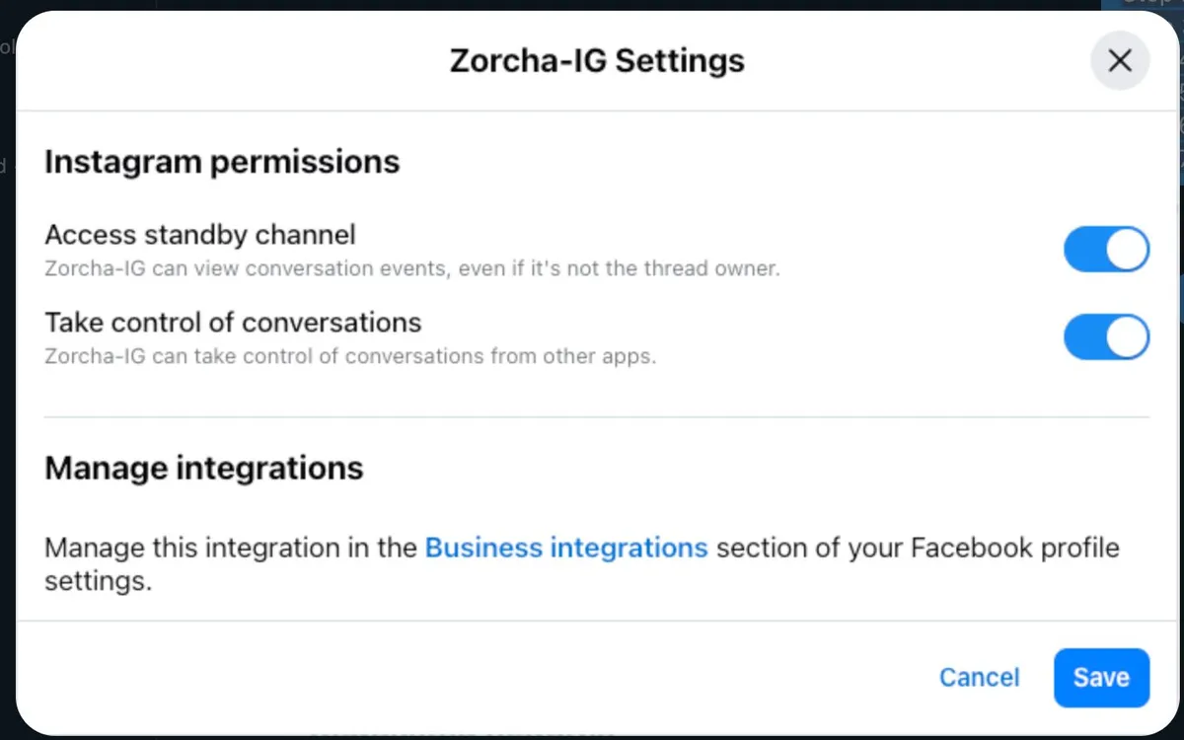Image resolution: width=1184 pixels, height=740 pixels.
Task: Click the 'section of your Facebook profile' text
Action: click(x=918, y=548)
